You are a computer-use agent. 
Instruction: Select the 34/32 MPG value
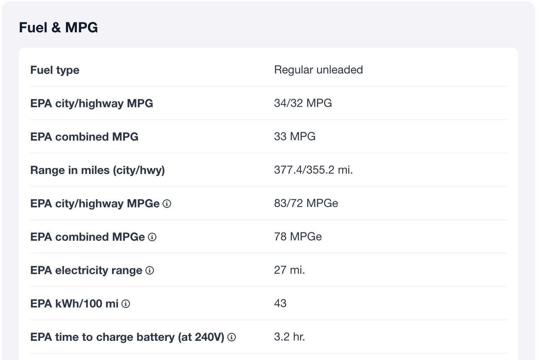click(302, 103)
